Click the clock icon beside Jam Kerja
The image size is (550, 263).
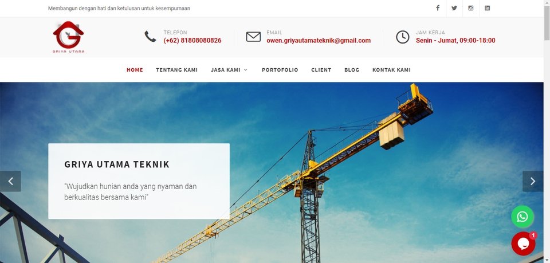coord(403,37)
